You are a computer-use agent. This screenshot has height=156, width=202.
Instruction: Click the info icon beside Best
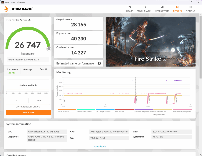tap(46, 69)
